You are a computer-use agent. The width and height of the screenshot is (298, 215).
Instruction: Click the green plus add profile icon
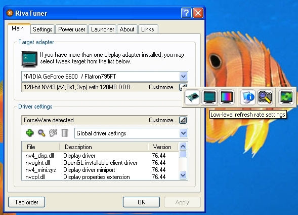[30, 133]
